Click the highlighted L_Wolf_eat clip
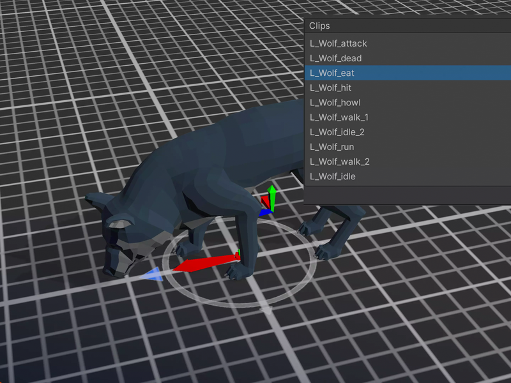The image size is (511, 383). coord(408,73)
